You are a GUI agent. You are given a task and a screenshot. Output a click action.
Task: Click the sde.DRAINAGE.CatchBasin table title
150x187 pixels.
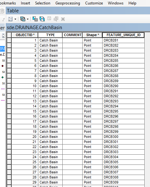(x=34, y=28)
